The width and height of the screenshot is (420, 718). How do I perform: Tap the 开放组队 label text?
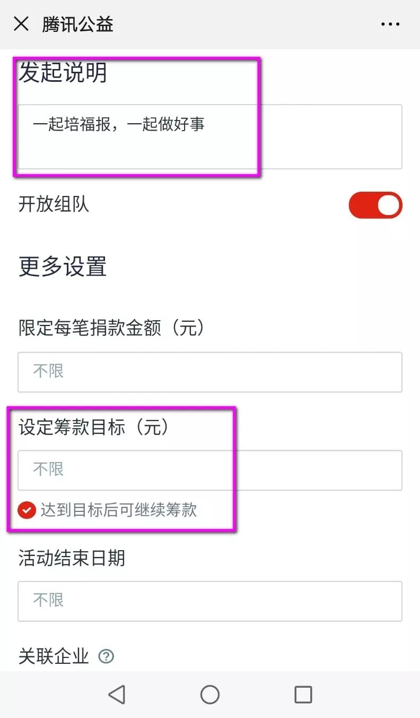pyautogui.click(x=54, y=204)
